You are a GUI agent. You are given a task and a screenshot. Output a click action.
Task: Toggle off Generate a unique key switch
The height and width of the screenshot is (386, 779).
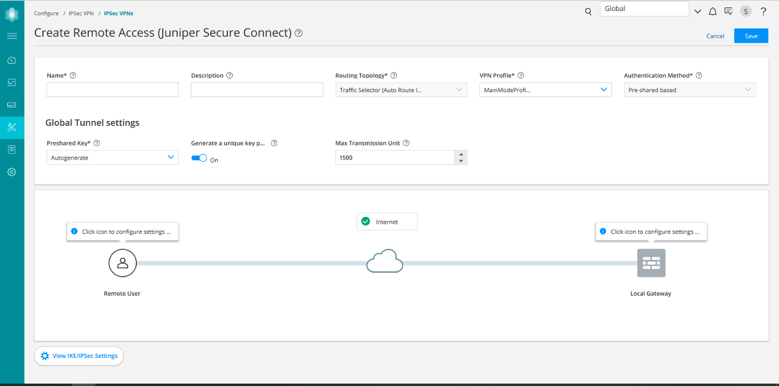point(199,158)
